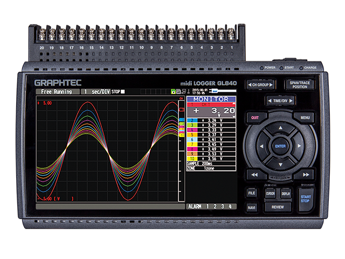This screenshot has height=259, width=345.
Task: Tap the START LED indicator
Action: pos(281,68)
